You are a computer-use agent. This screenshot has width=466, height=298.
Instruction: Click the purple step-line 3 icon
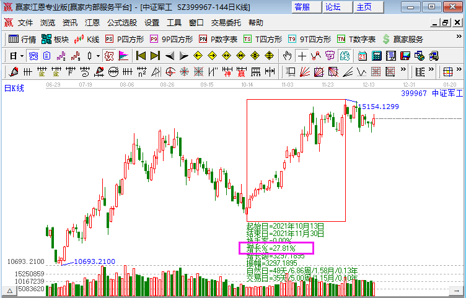[61, 56]
